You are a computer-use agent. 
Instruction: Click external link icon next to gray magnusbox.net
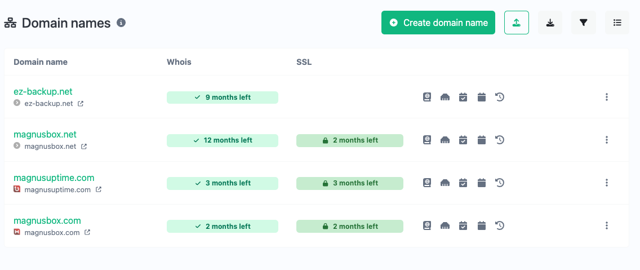(84, 146)
